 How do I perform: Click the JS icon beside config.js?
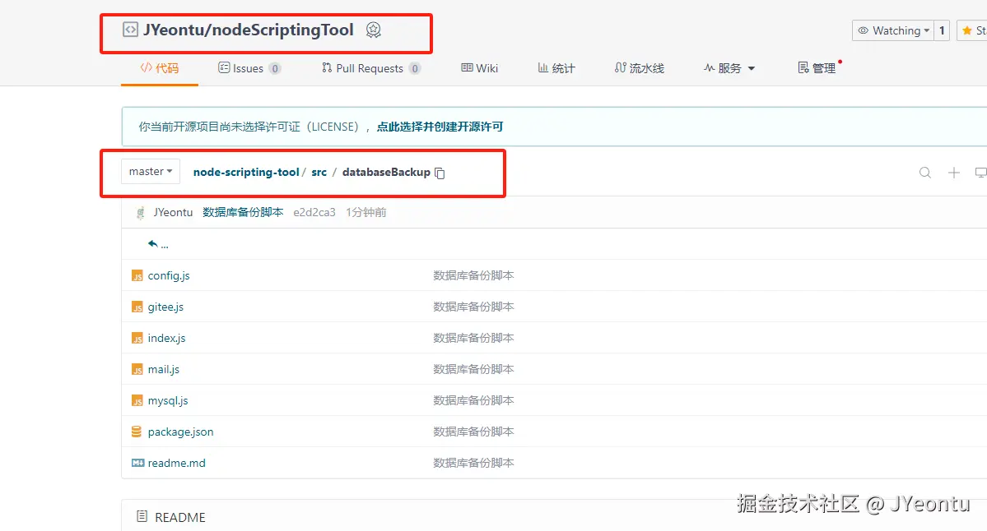pyautogui.click(x=137, y=276)
